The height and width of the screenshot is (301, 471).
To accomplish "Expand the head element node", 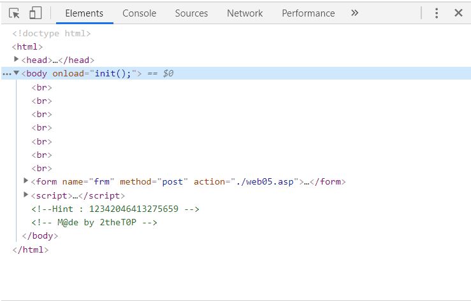I will point(17,59).
